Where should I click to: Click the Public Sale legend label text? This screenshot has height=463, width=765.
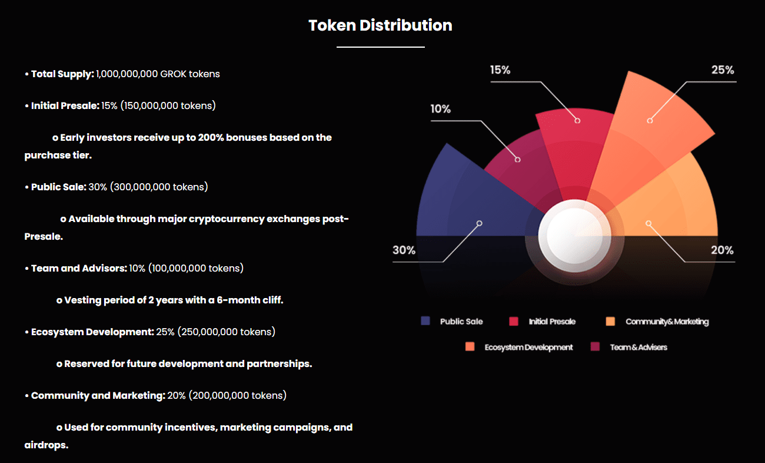tap(461, 322)
